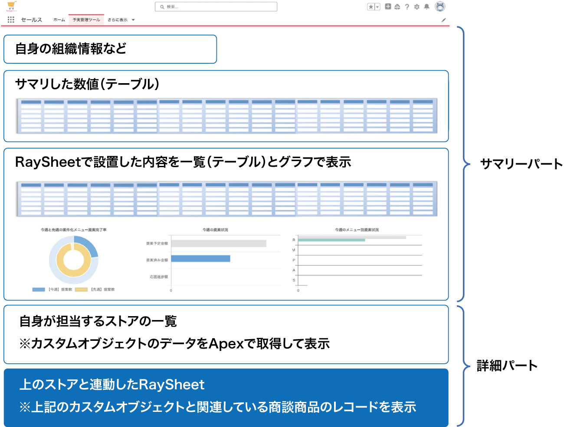
Task: Click the yellow 【先週】提案数 legend swatch
Action: (x=81, y=289)
